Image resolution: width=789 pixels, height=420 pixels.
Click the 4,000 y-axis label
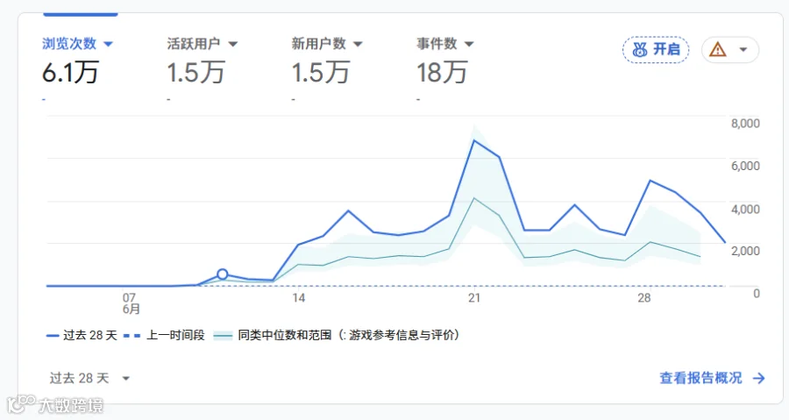pos(745,210)
